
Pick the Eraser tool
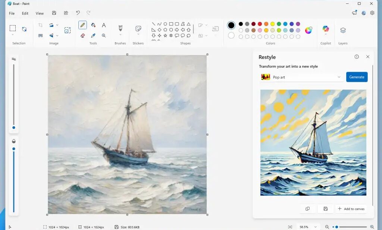(x=82, y=35)
